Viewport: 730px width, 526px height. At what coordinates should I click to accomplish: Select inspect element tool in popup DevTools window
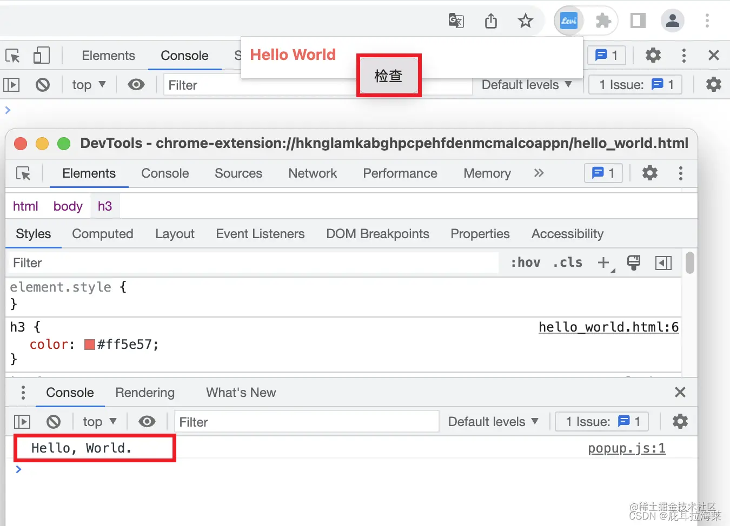pyautogui.click(x=23, y=173)
